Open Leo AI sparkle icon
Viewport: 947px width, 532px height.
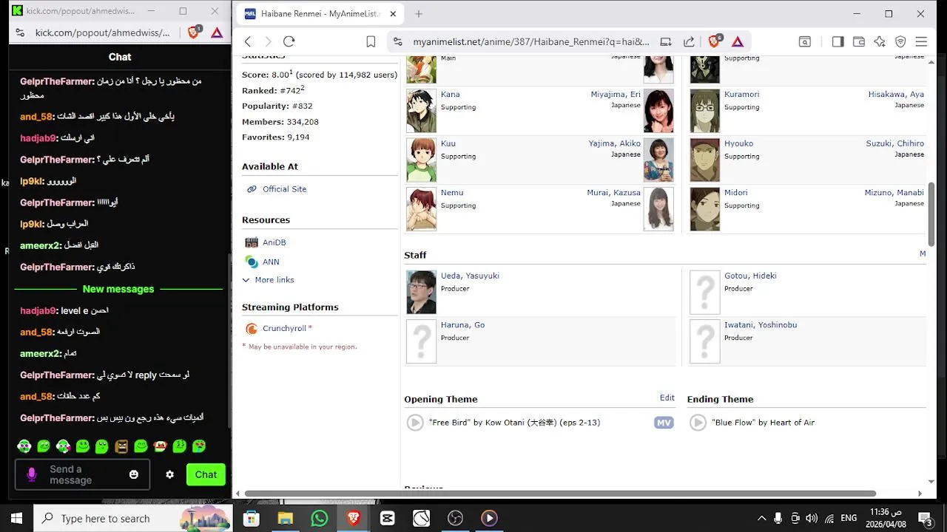point(880,42)
